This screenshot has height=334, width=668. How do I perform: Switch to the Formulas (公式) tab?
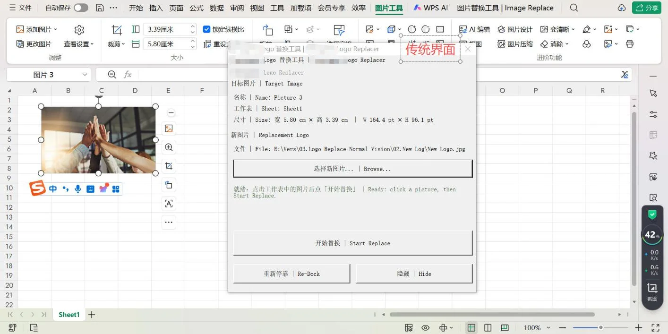coord(197,8)
